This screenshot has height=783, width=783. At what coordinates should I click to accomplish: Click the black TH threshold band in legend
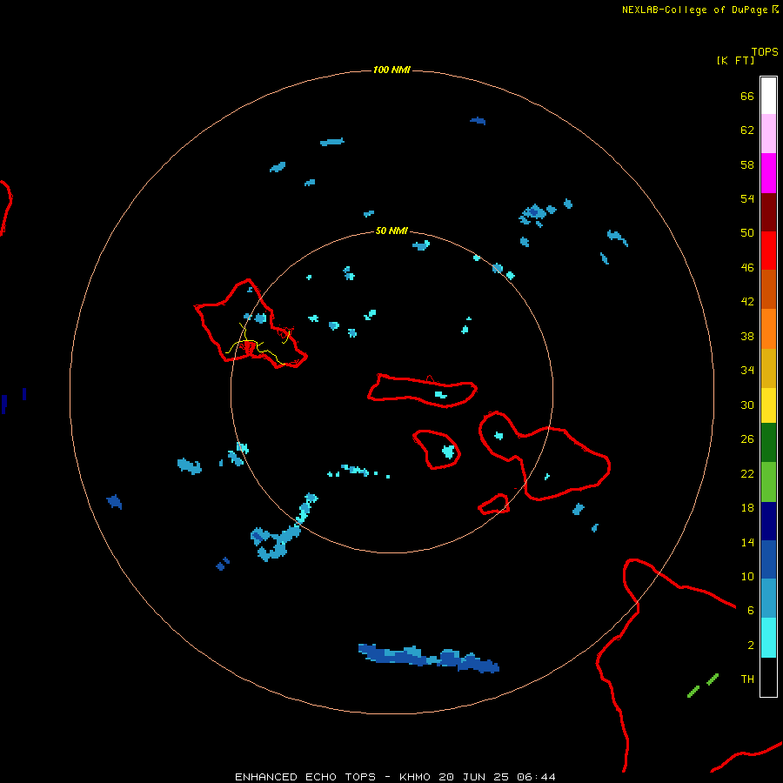click(768, 677)
